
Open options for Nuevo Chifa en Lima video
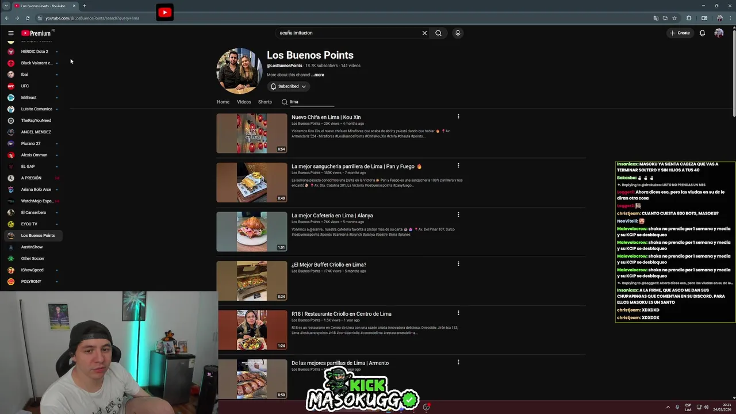point(458,116)
